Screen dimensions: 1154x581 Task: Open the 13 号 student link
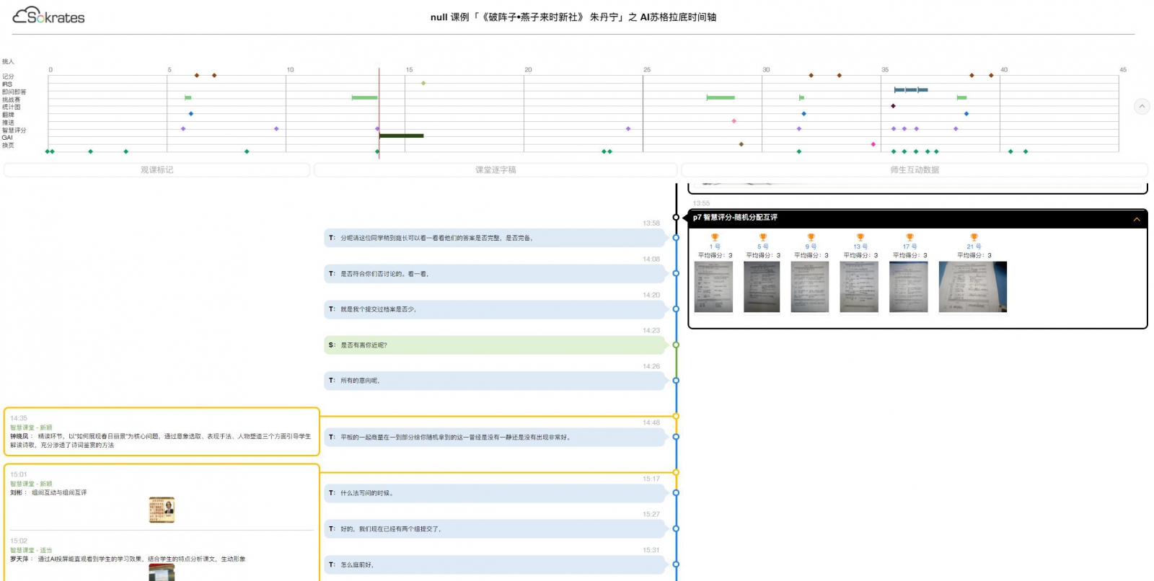coord(860,247)
